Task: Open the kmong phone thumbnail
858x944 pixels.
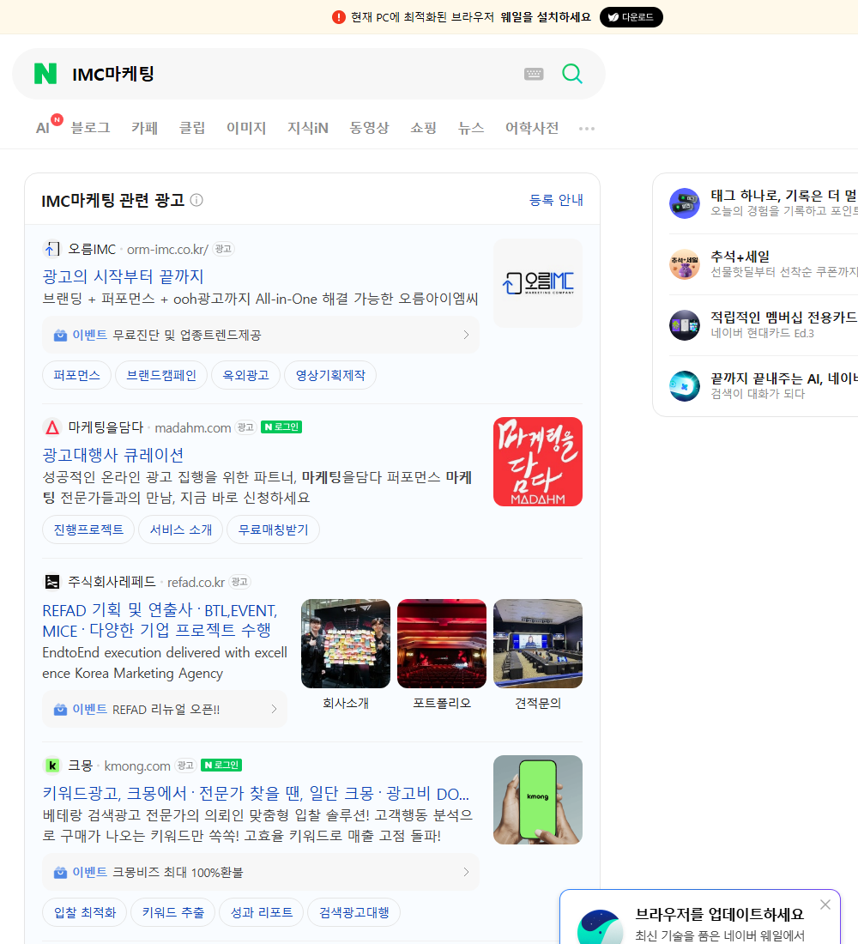Action: (538, 800)
